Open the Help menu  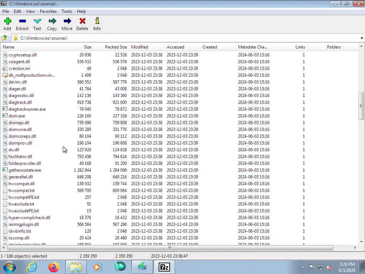(82, 11)
